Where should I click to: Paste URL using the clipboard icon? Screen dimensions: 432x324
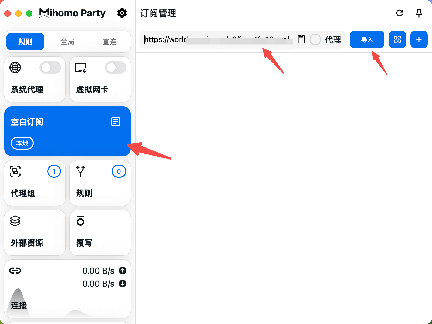[301, 39]
